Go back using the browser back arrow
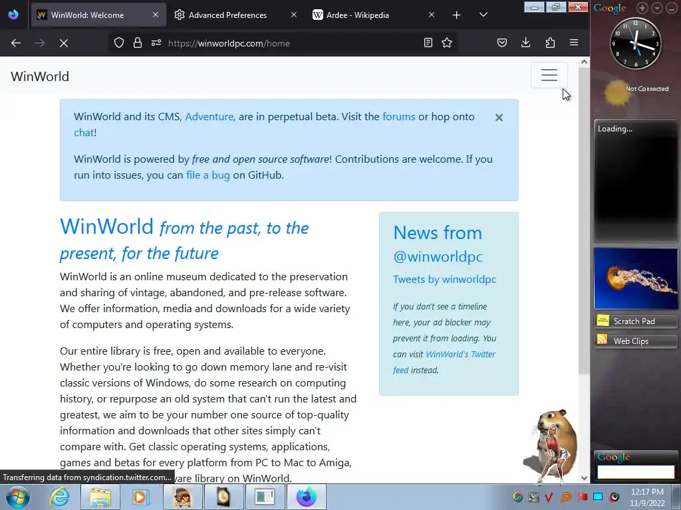The height and width of the screenshot is (510, 681). point(16,43)
